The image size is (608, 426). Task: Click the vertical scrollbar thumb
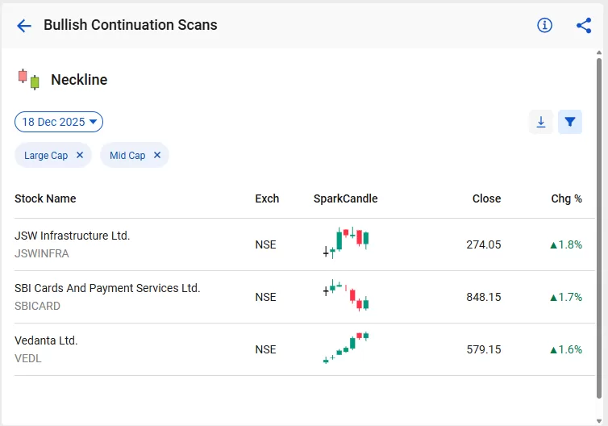599,228
